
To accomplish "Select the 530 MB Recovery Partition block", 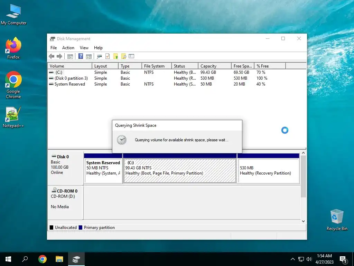I will (269, 168).
